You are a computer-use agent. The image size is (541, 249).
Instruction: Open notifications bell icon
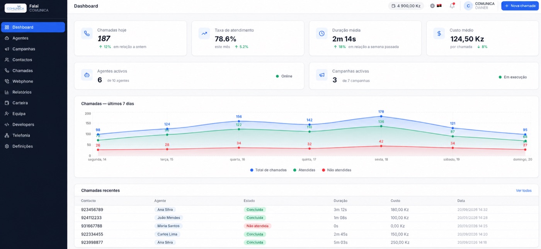tap(452, 6)
